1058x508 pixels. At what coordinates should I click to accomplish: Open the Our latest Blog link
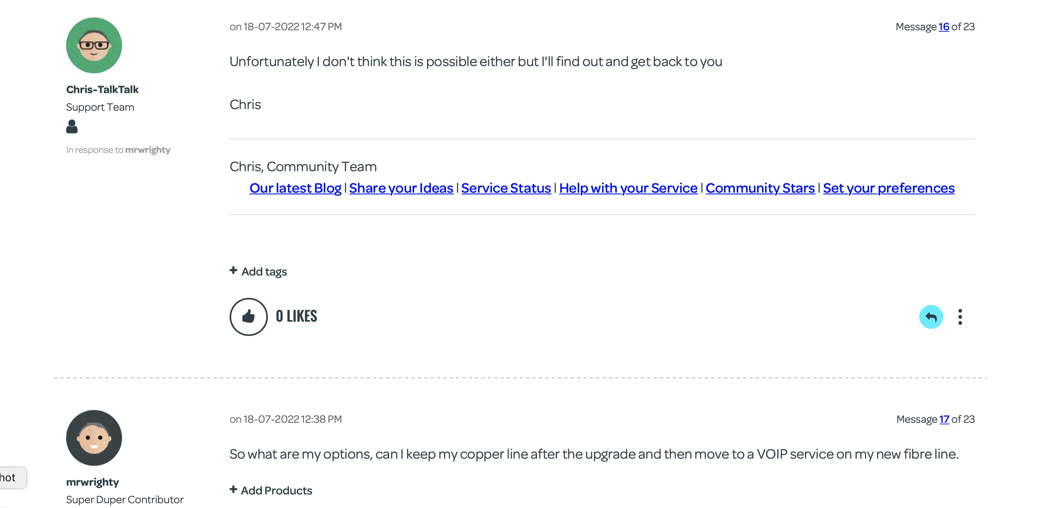click(295, 188)
